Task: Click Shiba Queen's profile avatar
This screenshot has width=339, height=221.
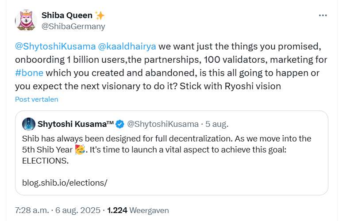Action: 25,20
